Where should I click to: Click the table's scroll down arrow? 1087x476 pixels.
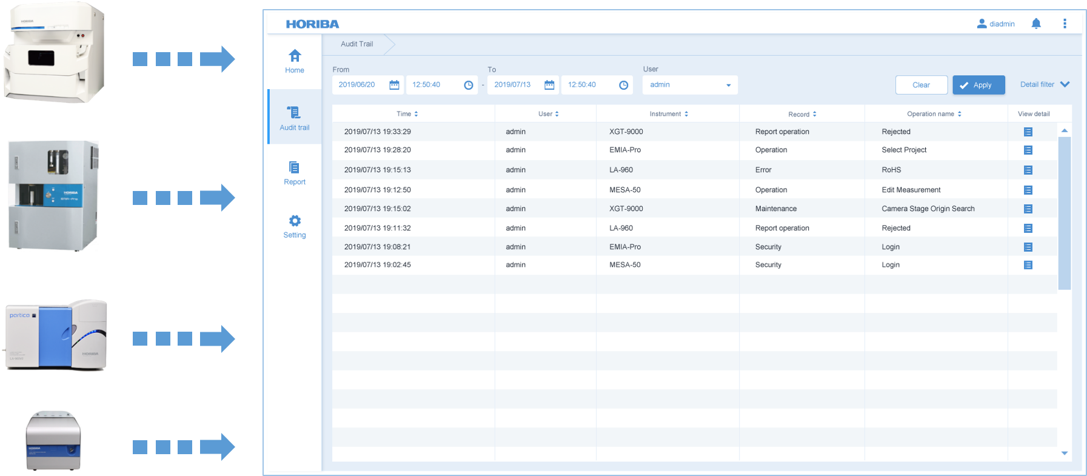point(1064,453)
